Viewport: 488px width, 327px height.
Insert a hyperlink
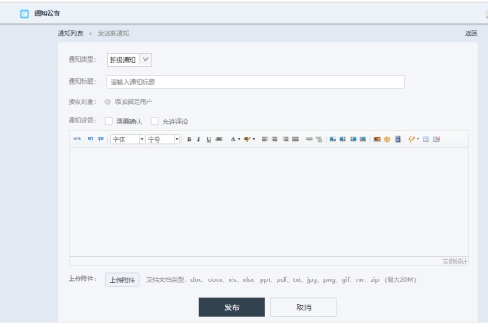point(308,139)
